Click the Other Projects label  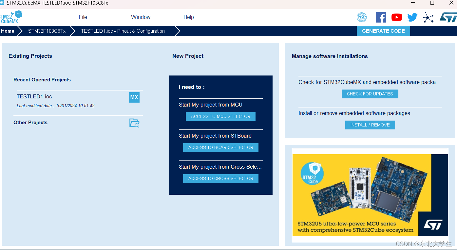click(x=30, y=123)
